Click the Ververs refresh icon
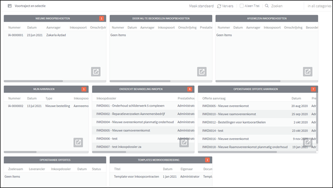Viewport: 333px width, 188px height. (219, 6)
